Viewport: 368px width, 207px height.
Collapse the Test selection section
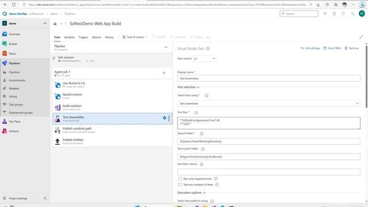point(198,87)
